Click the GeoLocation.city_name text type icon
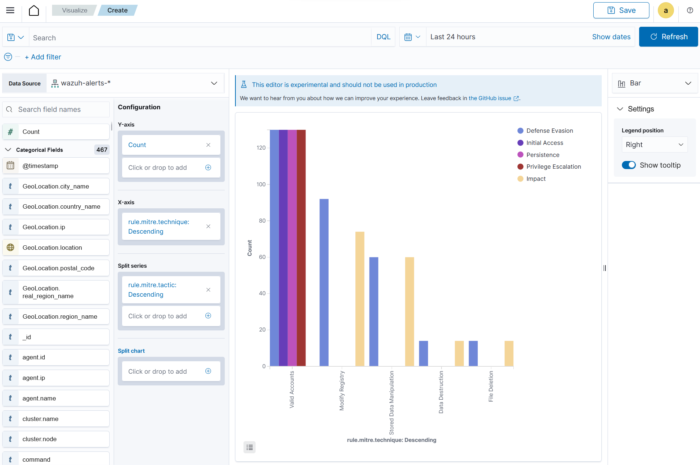 pyautogui.click(x=10, y=186)
